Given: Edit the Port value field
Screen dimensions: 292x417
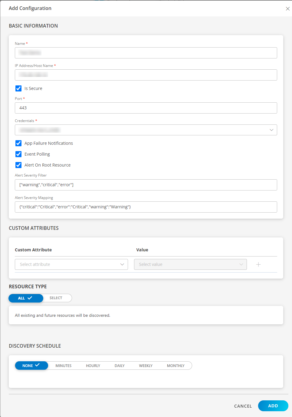Looking at the screenshot, I should [x=146, y=108].
